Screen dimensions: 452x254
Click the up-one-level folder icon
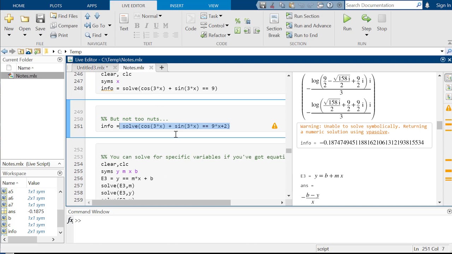click(21, 52)
